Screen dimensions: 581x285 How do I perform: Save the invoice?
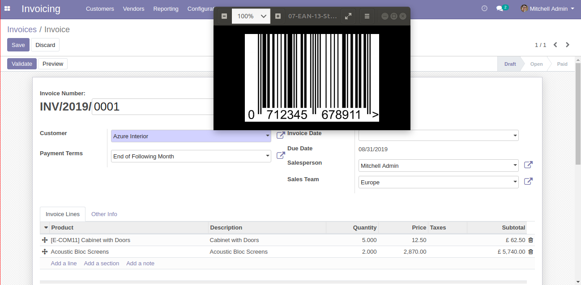[x=18, y=45]
